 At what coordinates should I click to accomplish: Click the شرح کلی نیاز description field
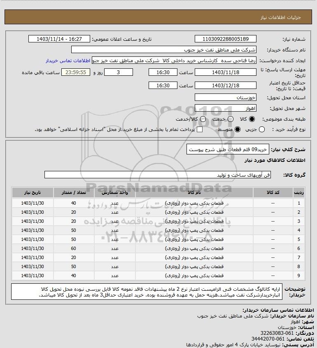228,149
